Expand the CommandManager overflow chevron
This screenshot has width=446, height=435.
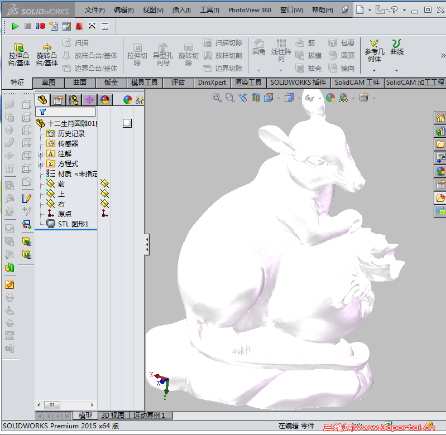(443, 55)
